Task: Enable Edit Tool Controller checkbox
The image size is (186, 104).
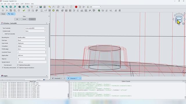Action: point(3,34)
